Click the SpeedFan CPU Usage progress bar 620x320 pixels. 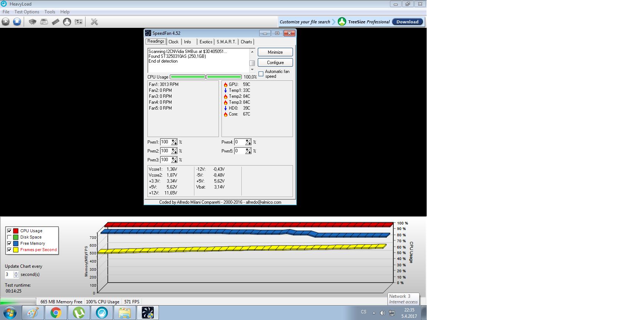pos(206,77)
